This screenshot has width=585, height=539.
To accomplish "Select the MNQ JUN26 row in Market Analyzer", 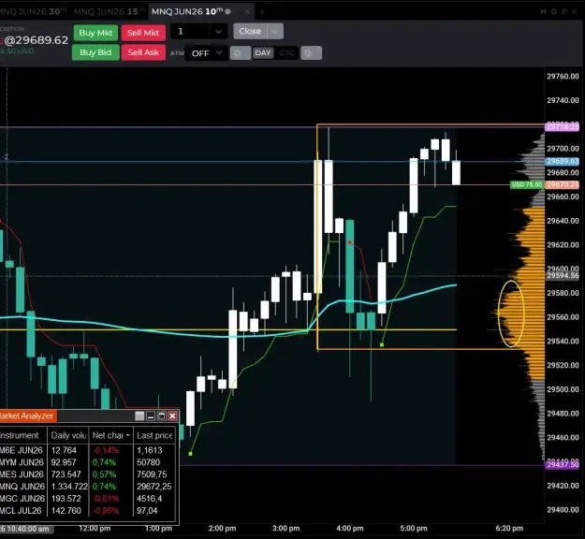I will pyautogui.click(x=87, y=487).
